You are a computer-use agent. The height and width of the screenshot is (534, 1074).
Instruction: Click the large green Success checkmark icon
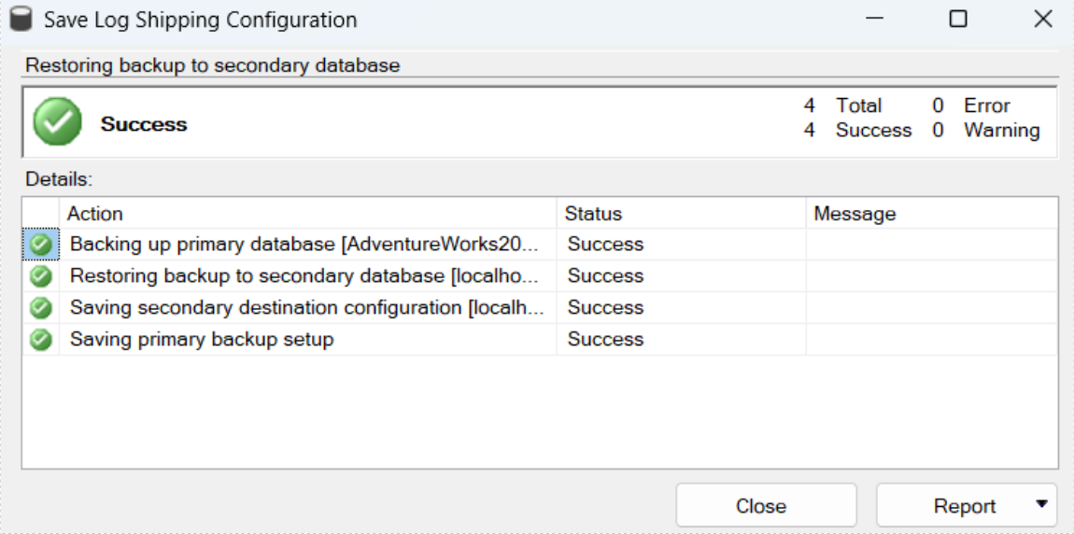57,123
